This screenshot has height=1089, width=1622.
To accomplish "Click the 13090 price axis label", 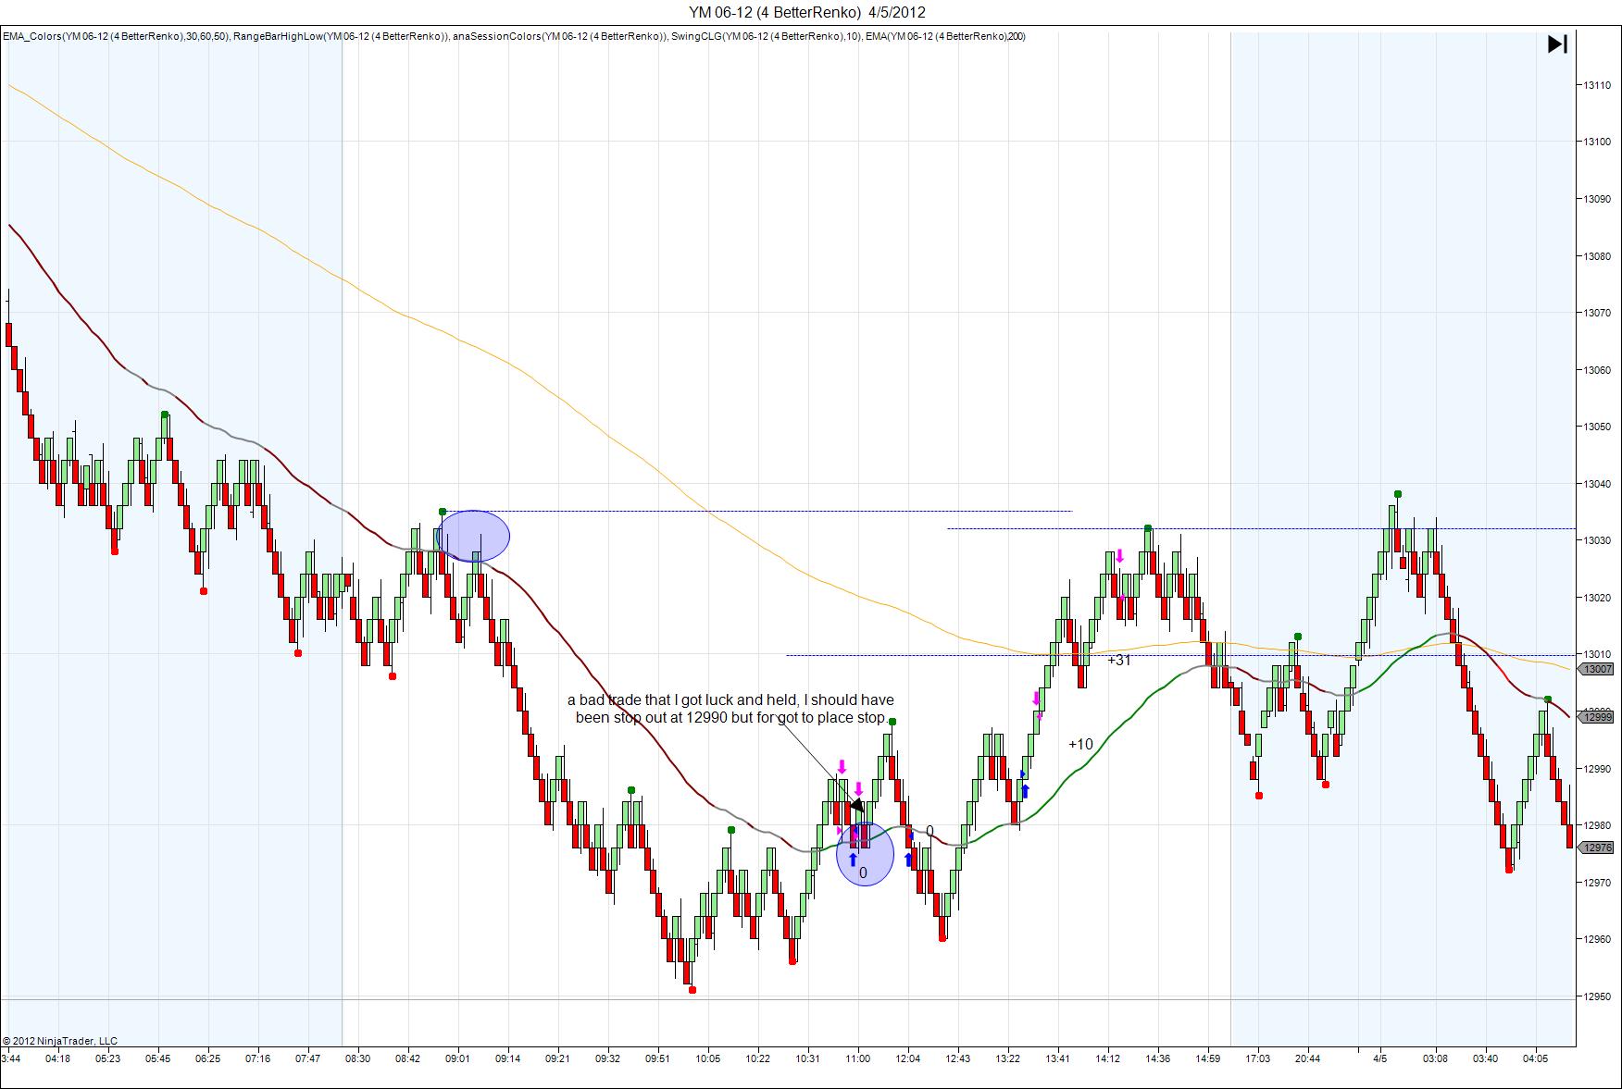I will click(1597, 199).
